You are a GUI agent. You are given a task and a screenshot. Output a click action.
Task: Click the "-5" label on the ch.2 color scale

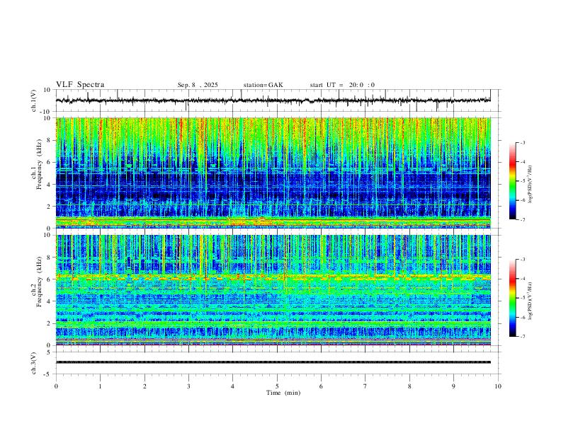pos(522,298)
